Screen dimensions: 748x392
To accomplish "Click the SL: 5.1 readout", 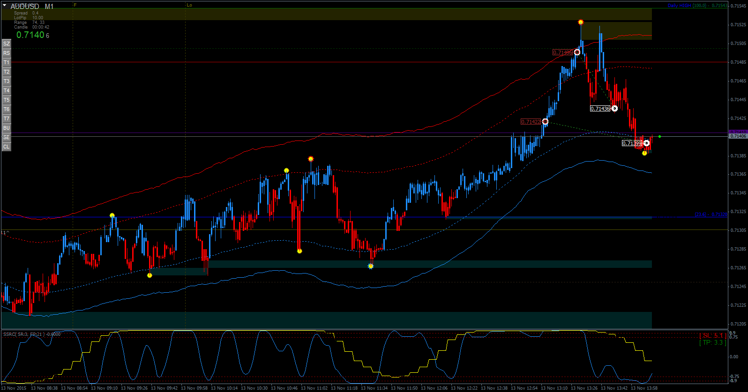I will pos(713,335).
